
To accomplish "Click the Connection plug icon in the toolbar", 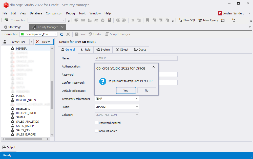I will pos(7,20).
